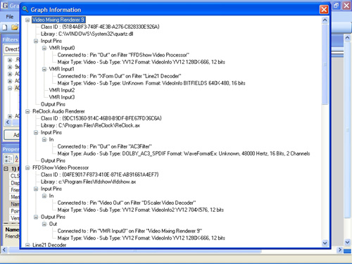Collapse the FFDShow Video Processor node
The width and height of the screenshot is (352, 264).
(x=27, y=168)
